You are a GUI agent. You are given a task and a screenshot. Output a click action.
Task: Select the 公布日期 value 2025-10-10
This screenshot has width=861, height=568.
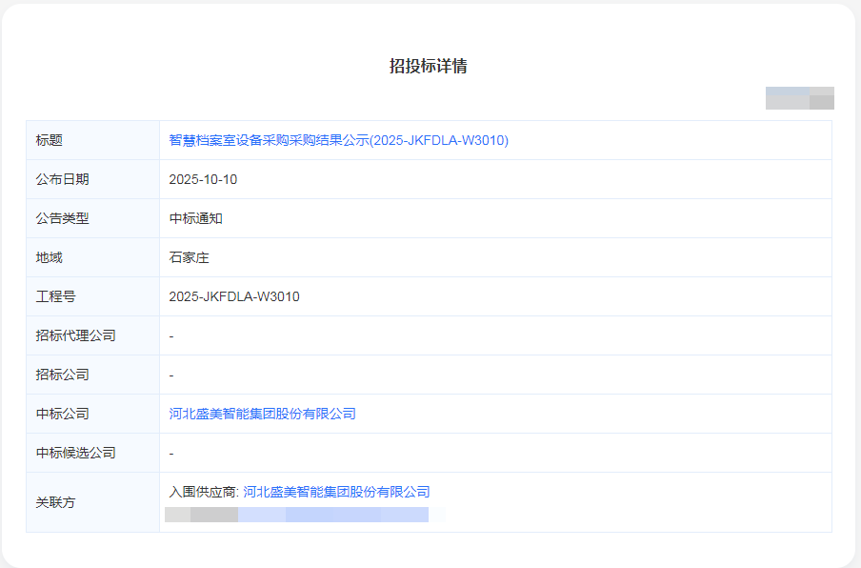tap(201, 179)
